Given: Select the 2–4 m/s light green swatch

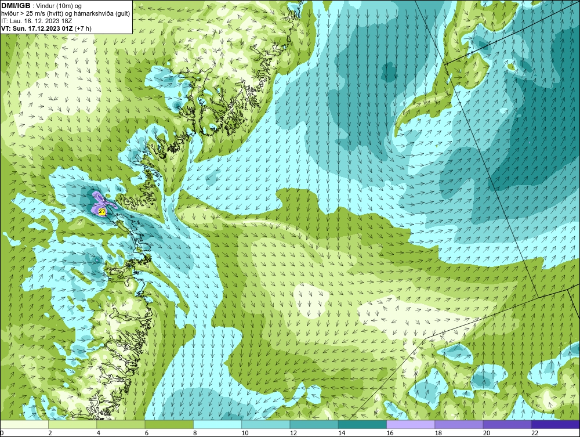Looking at the screenshot, I should tap(72, 424).
